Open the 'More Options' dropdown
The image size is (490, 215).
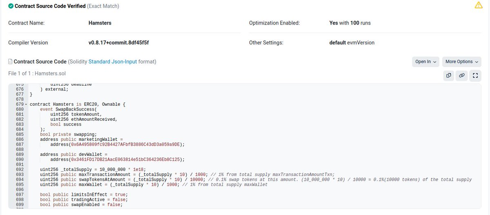[461, 62]
